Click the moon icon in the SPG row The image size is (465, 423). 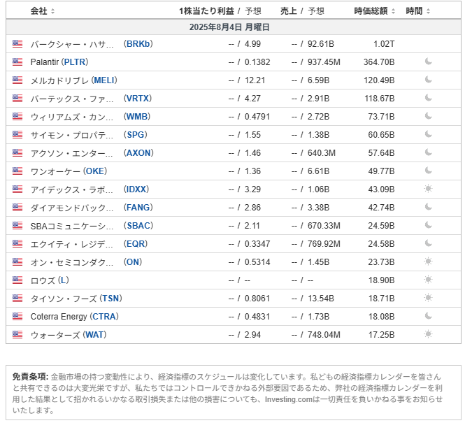click(x=428, y=134)
